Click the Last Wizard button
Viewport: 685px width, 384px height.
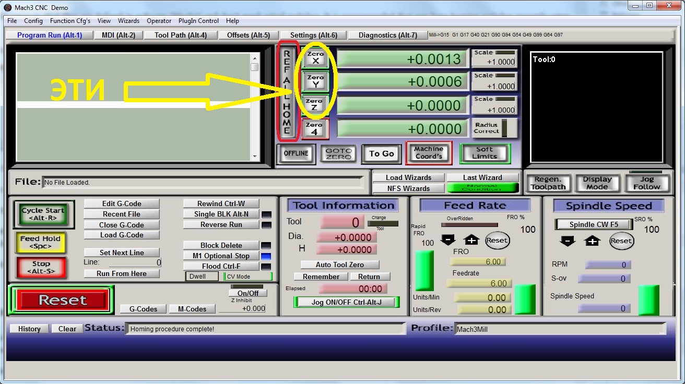(482, 177)
